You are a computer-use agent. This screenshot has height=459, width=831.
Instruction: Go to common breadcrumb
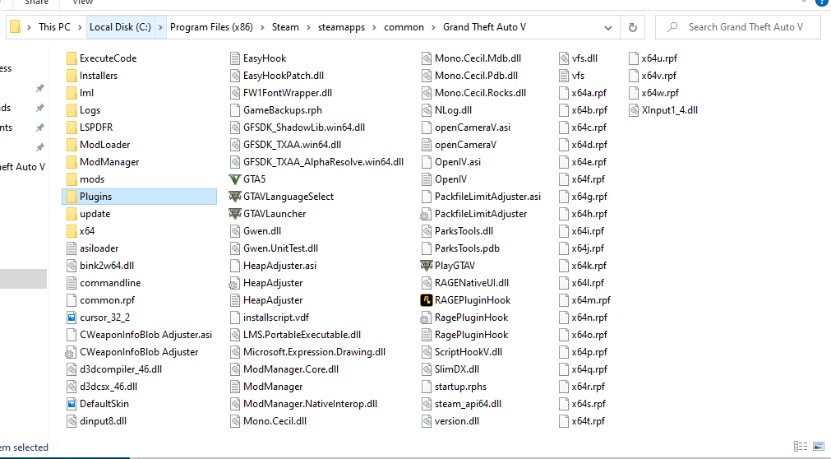404,27
